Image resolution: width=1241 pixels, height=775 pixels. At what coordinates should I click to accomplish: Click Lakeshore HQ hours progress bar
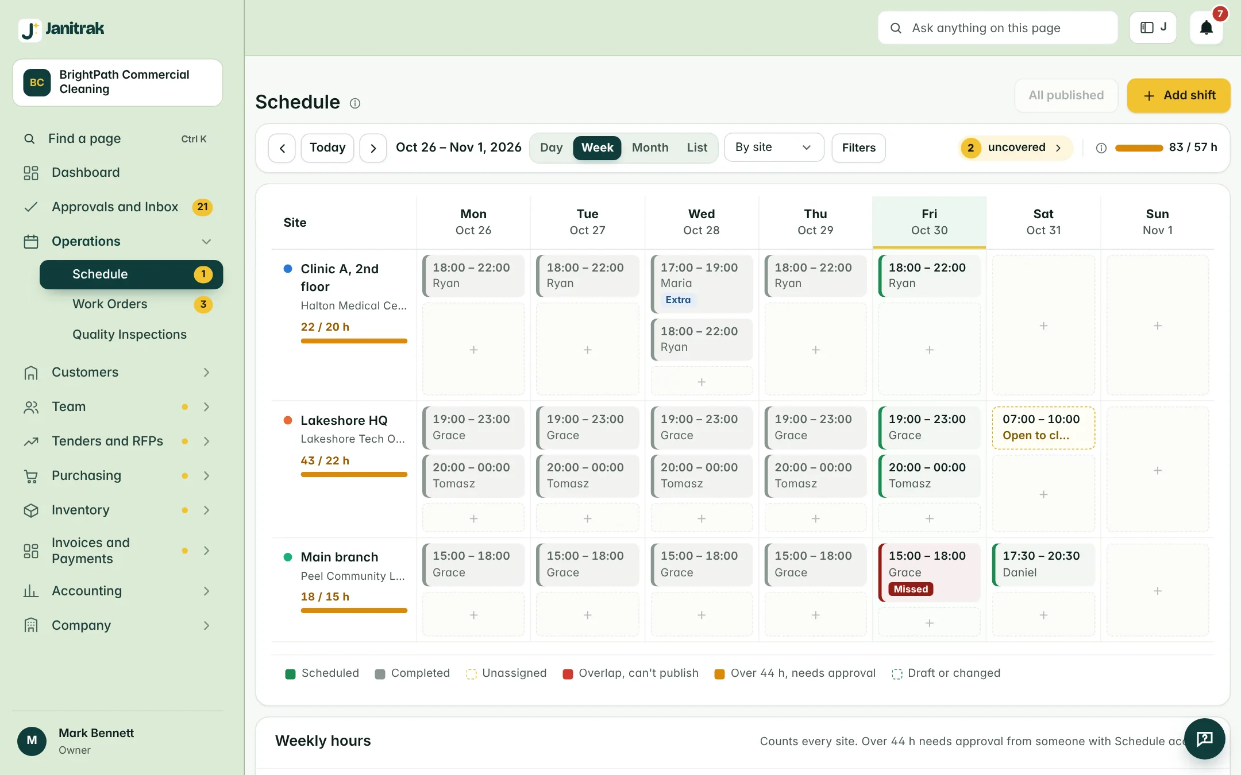point(354,475)
